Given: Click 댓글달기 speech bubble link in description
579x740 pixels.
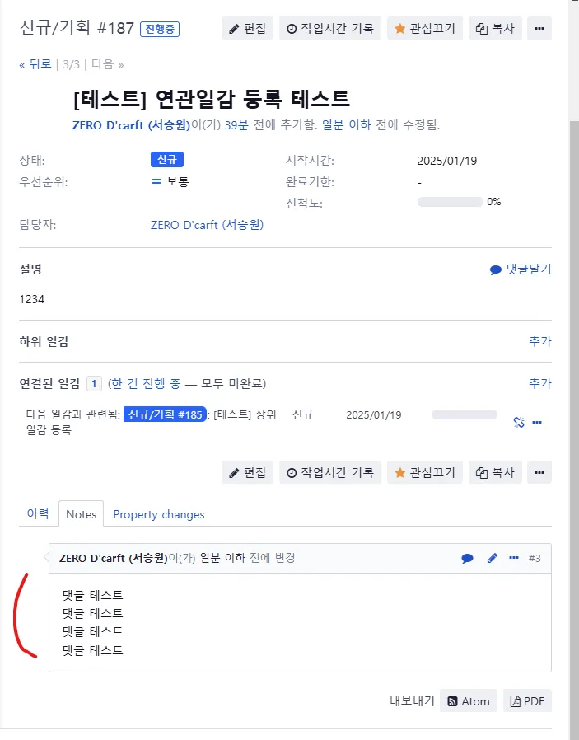Looking at the screenshot, I should tap(520, 269).
